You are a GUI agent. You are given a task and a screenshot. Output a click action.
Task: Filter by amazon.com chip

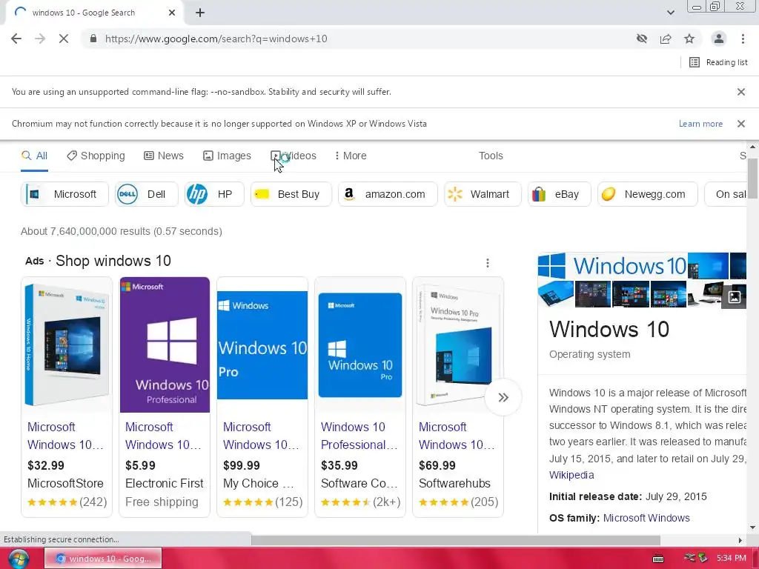388,195
